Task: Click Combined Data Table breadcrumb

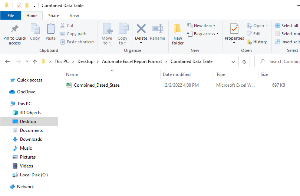Action: tap(191, 62)
